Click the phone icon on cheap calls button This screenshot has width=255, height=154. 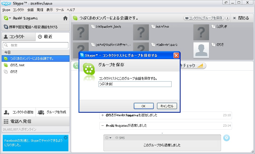tap(6, 27)
